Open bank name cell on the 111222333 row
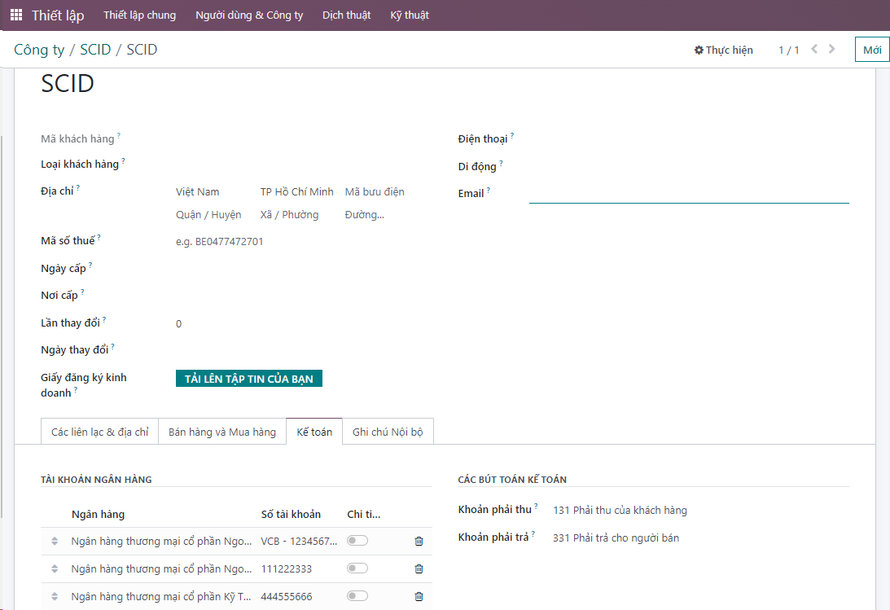 click(x=161, y=568)
